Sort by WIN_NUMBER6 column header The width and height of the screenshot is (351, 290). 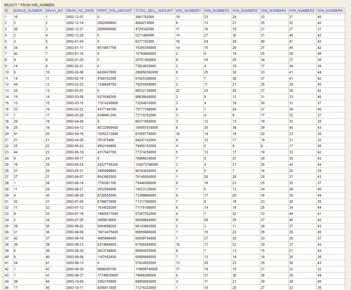pos(330,11)
